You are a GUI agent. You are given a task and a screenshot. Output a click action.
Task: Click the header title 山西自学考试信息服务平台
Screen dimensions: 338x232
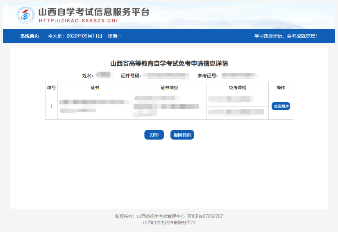pos(94,12)
